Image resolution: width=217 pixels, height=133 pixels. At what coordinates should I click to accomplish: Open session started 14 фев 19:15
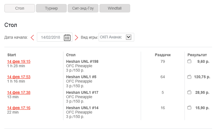[x=19, y=62]
